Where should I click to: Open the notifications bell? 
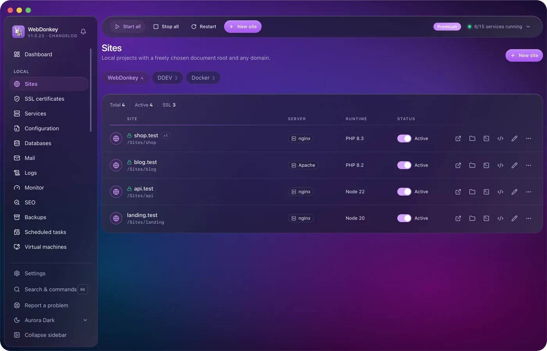83,32
